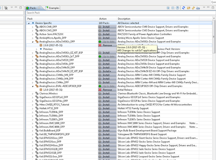Click the green up-to-date icon for ADuCM302x_IoT_DFP
This screenshot has height=160, width=216.
[x=100, y=56]
